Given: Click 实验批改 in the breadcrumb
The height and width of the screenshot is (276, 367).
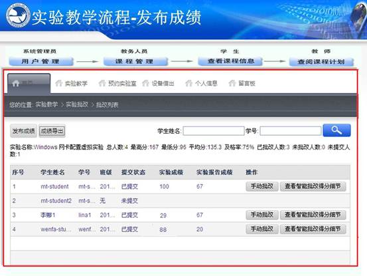Looking at the screenshot, I should (x=77, y=104).
